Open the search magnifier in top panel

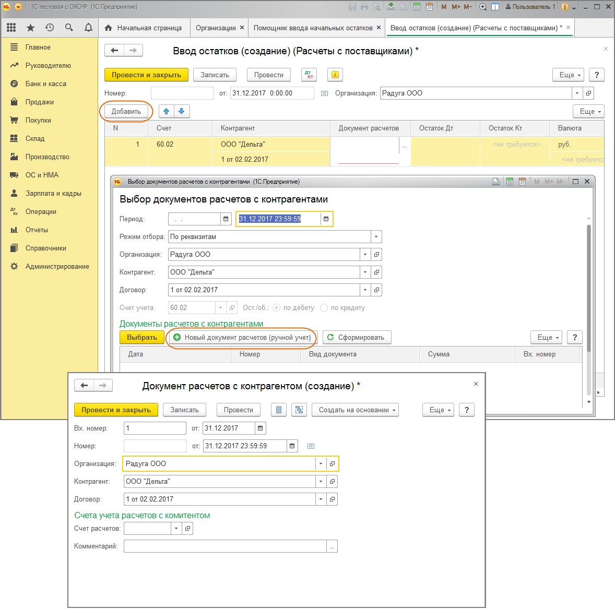point(69,28)
